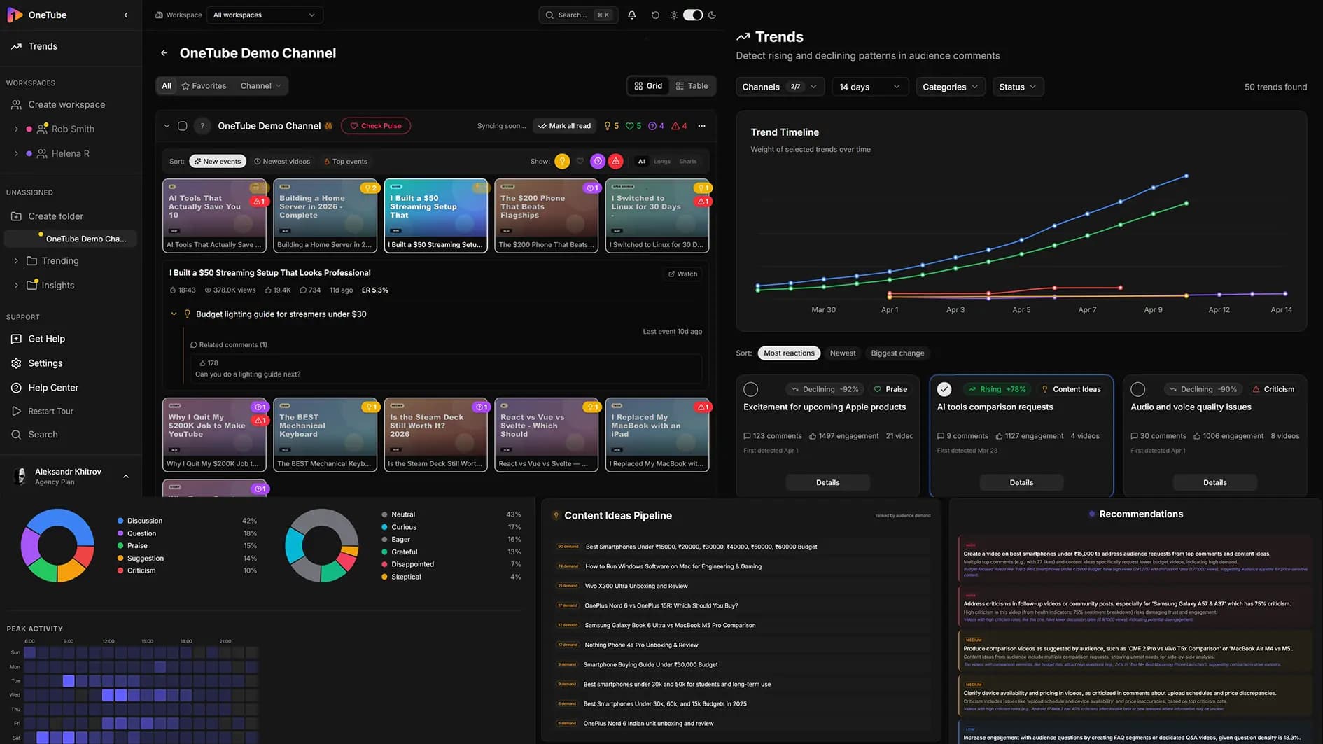Collapse the Budget lighting guide idea
The height and width of the screenshot is (744, 1323).
click(x=174, y=314)
